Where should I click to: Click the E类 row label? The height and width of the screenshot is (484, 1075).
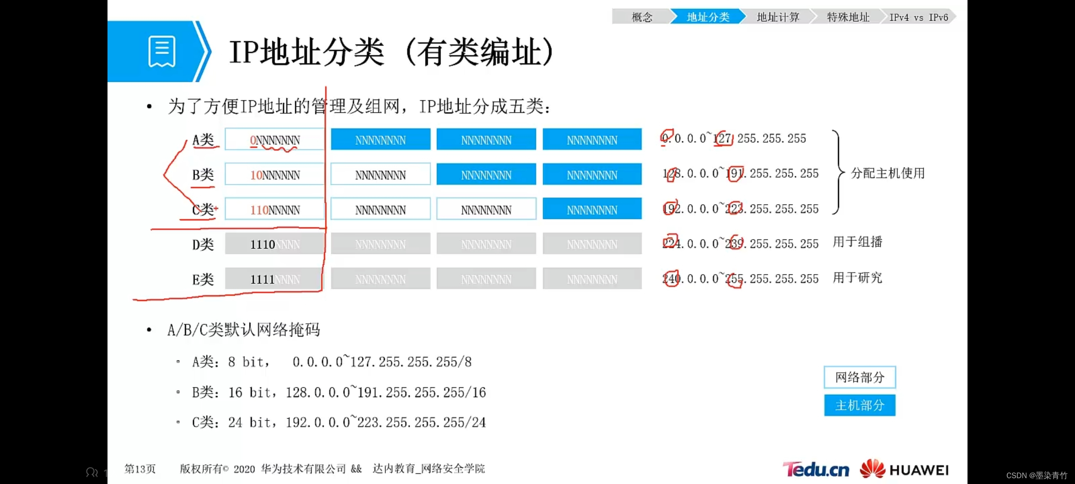[x=203, y=279]
